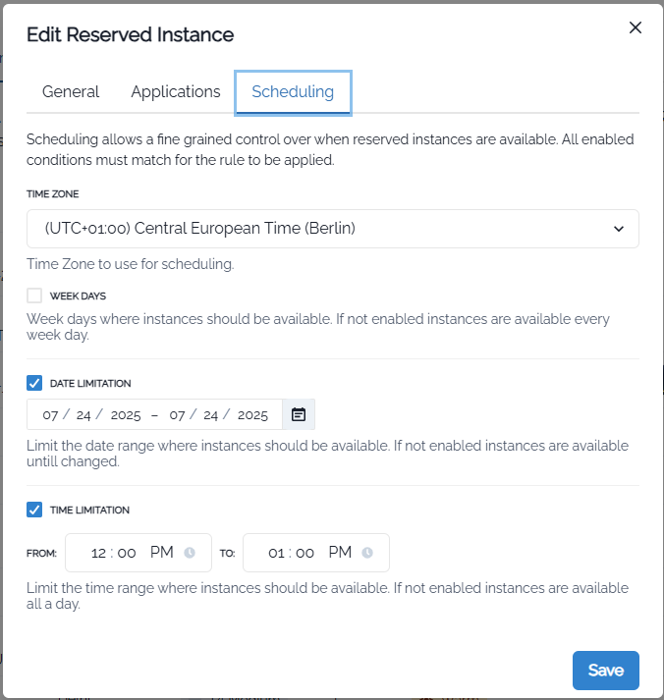664x700 pixels.
Task: Uncheck the Date Limitation checkbox
Action: [34, 383]
